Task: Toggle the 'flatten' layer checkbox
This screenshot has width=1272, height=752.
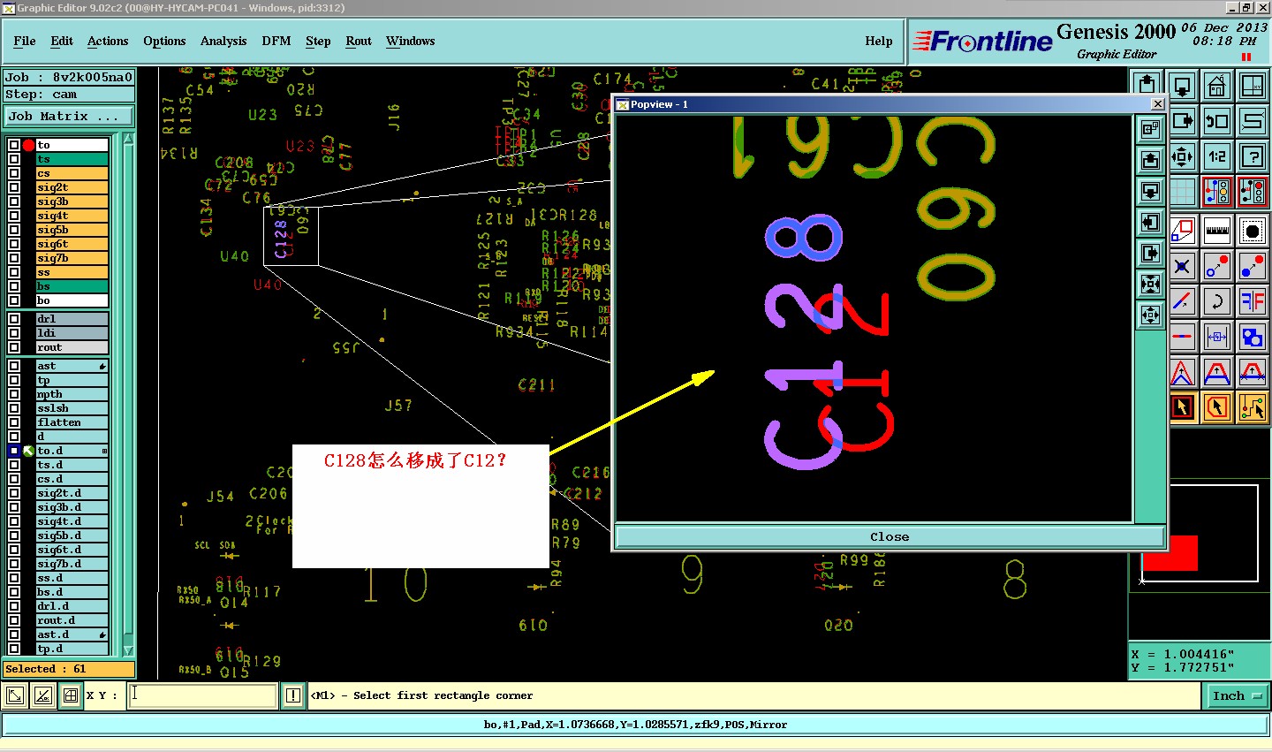Action: click(x=14, y=422)
